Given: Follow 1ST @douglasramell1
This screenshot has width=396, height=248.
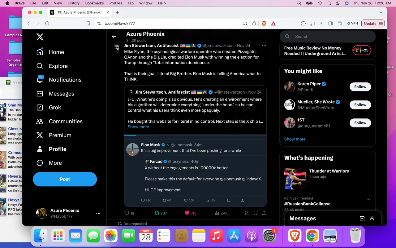Looking at the screenshot, I should pyautogui.click(x=360, y=123).
